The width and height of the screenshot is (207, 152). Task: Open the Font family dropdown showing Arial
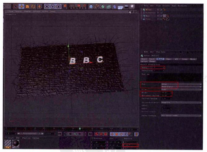(181, 84)
